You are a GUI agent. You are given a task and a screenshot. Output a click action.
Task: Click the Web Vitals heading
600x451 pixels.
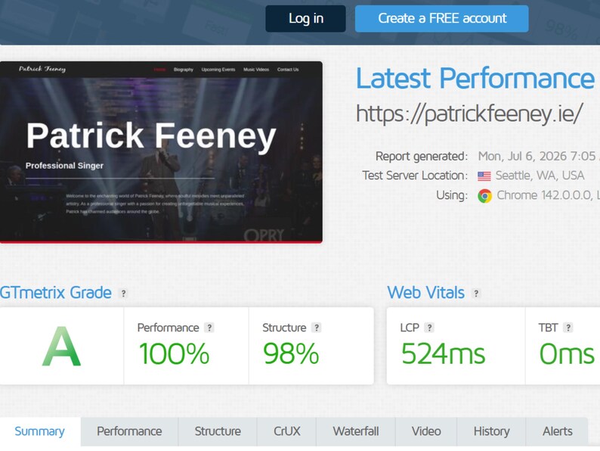[426, 293]
